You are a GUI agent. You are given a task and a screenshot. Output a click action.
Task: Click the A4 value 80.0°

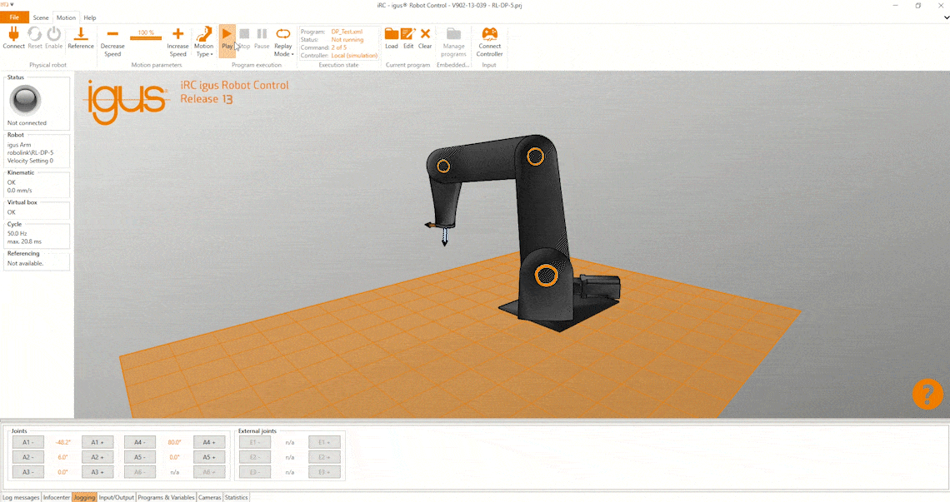[174, 442]
